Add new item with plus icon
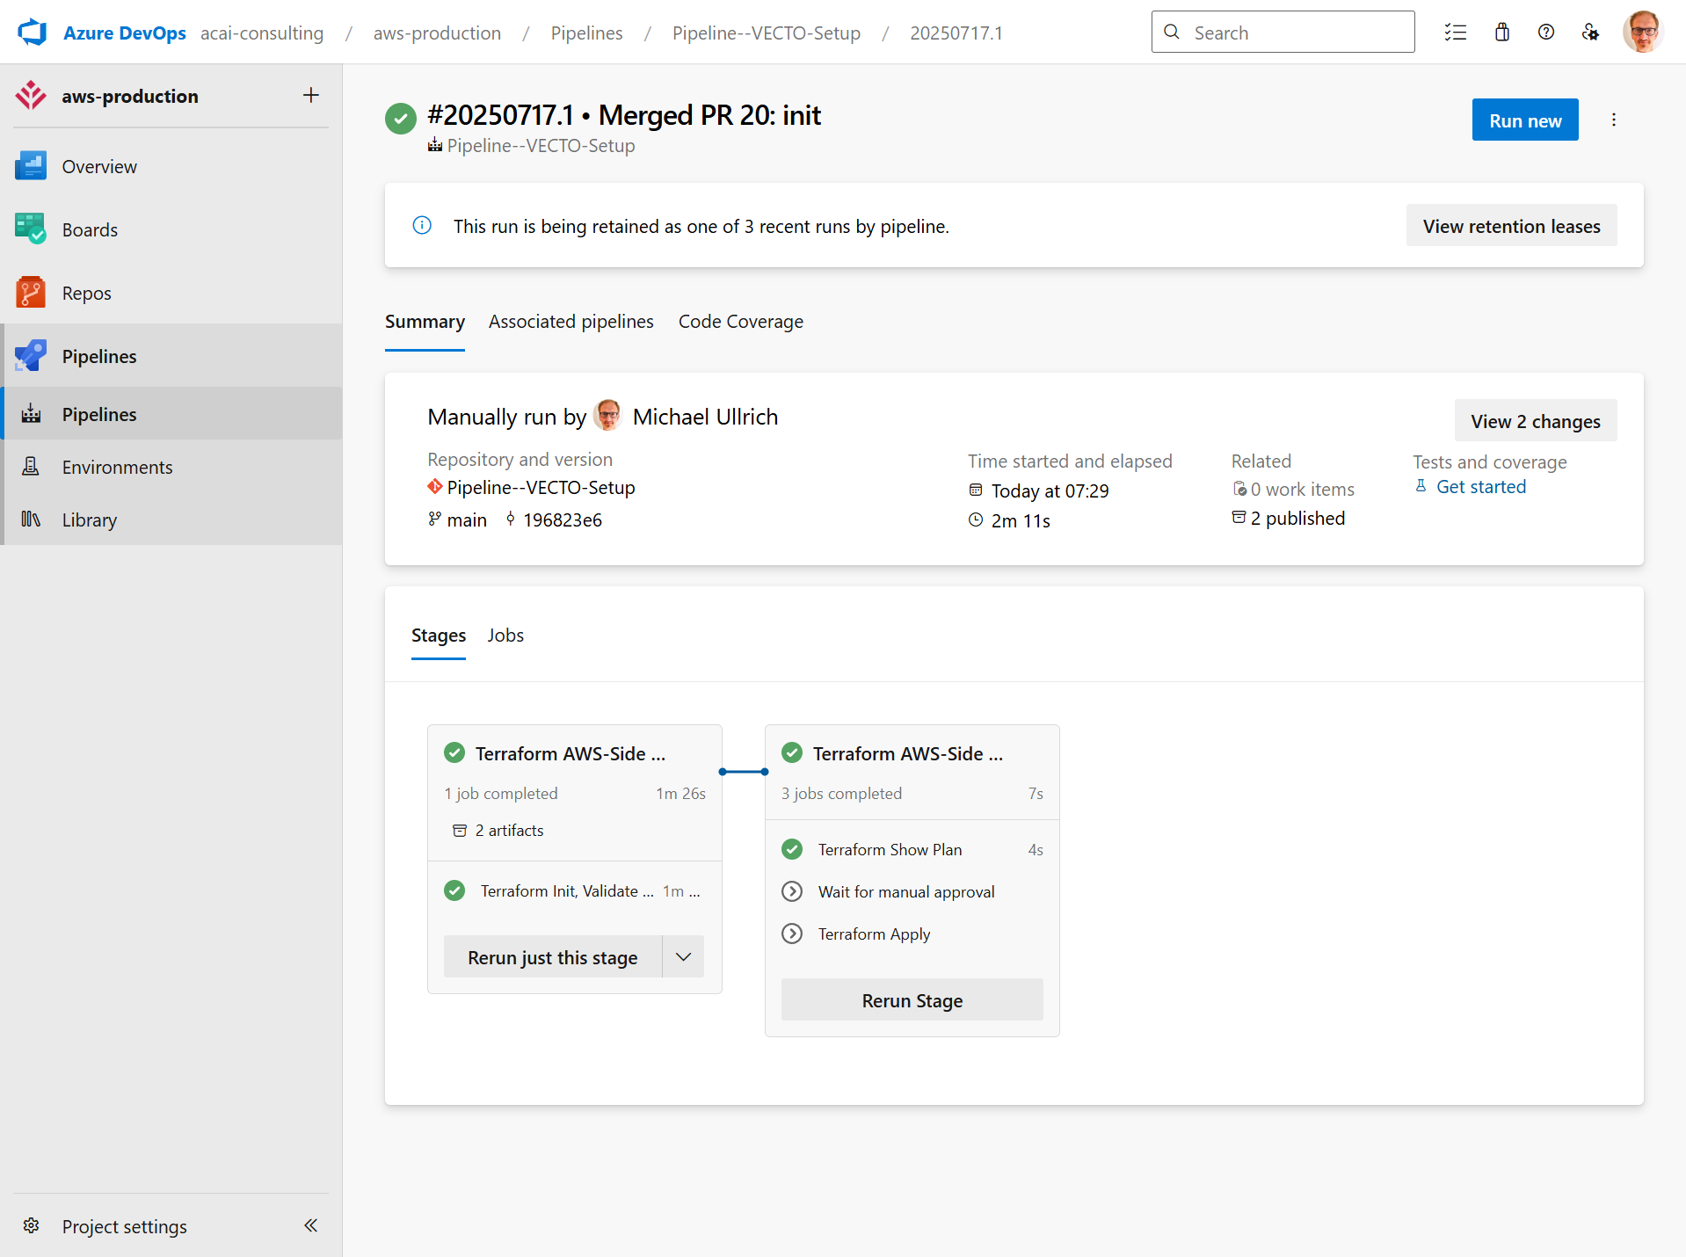 pos(311,95)
